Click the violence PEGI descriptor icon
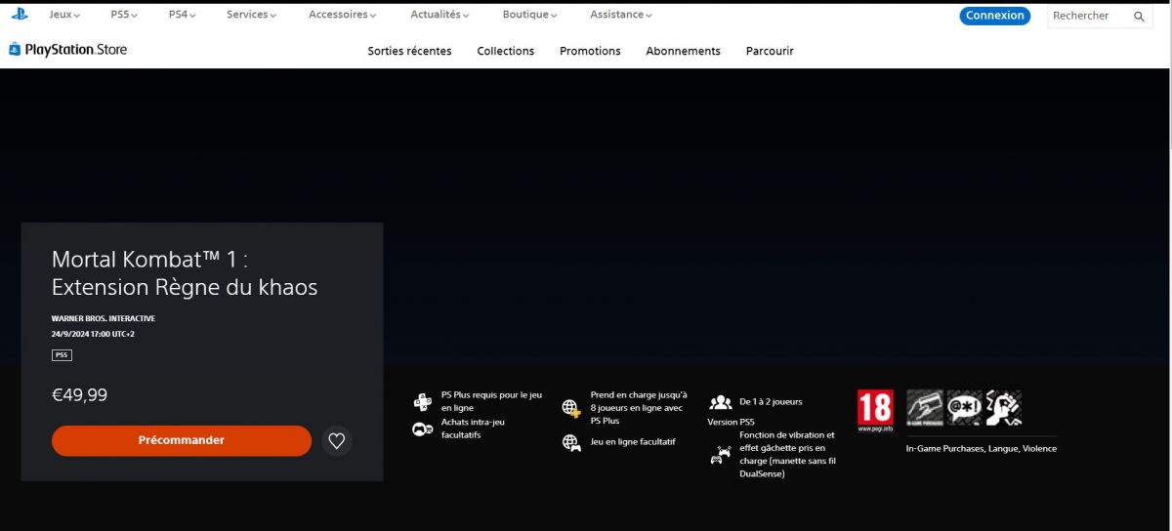 (x=1003, y=407)
